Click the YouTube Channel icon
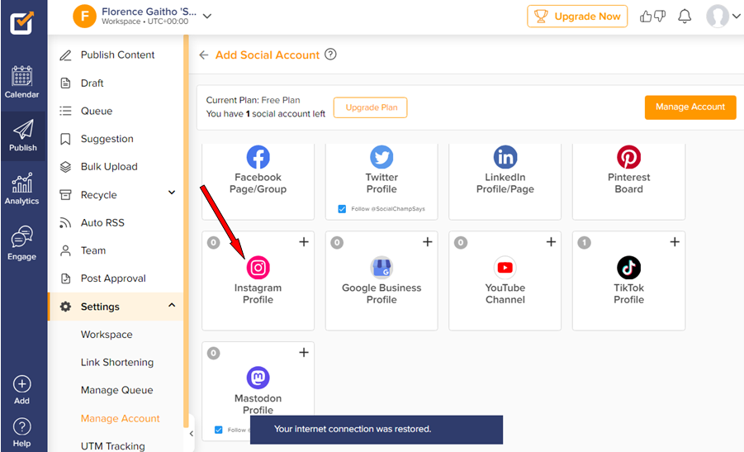 tap(505, 268)
